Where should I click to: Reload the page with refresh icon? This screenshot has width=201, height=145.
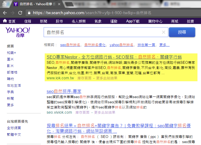(20, 13)
